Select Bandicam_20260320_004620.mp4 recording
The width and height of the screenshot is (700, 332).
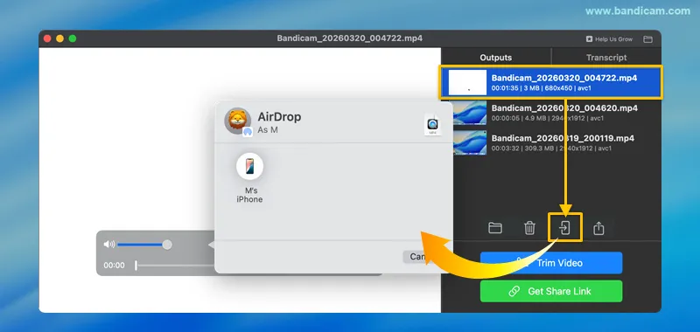pos(551,113)
